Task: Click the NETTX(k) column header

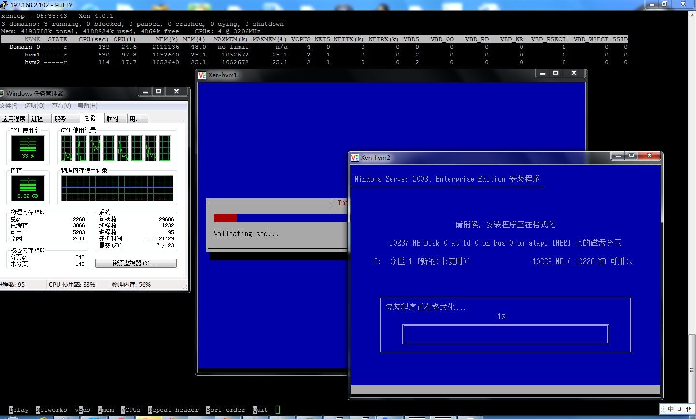Action: pyautogui.click(x=349, y=39)
